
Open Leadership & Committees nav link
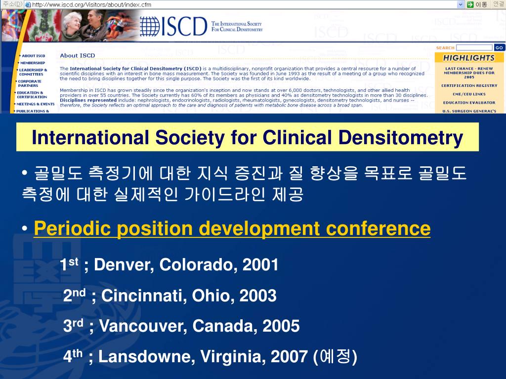click(33, 72)
